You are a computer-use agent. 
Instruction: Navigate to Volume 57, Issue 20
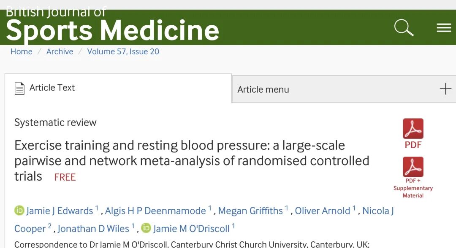[x=123, y=52]
